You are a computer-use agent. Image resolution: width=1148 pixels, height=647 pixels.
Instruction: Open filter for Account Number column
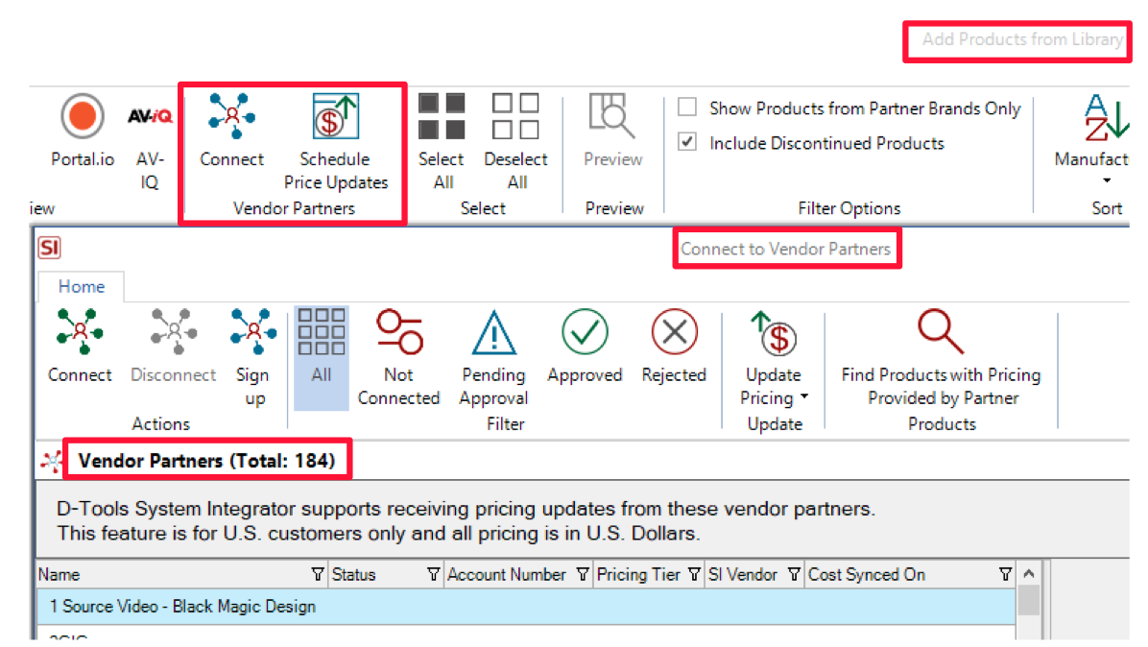click(582, 575)
